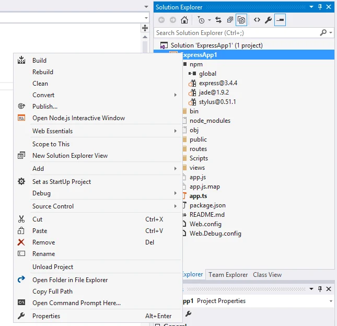Click the gear icon beside Set as StartUp Project
Viewport: 337px width, 326px height.
21,181
